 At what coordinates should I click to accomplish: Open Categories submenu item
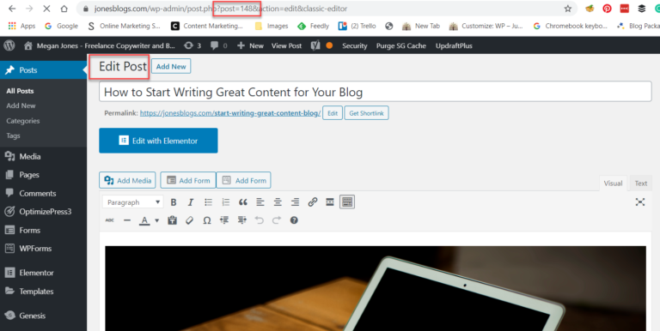[x=22, y=121]
